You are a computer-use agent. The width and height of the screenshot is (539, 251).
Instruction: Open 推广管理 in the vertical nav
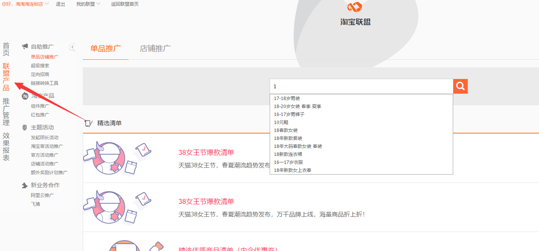[6, 112]
